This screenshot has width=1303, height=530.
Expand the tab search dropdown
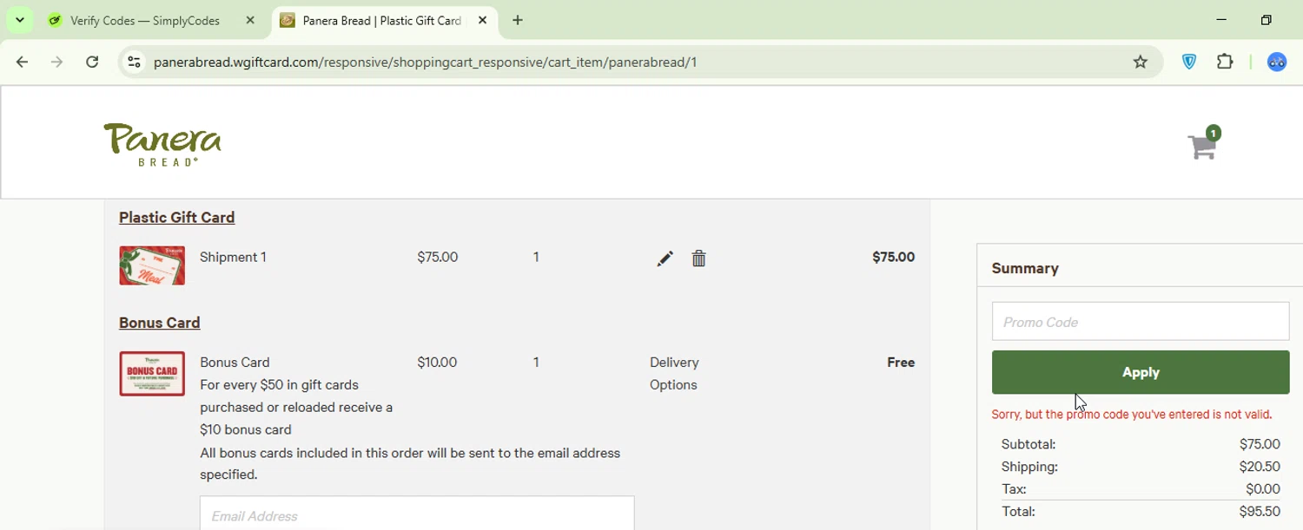pyautogui.click(x=19, y=20)
